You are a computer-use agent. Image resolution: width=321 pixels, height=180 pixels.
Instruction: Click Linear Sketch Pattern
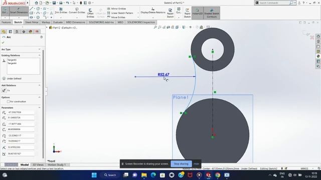120,13
